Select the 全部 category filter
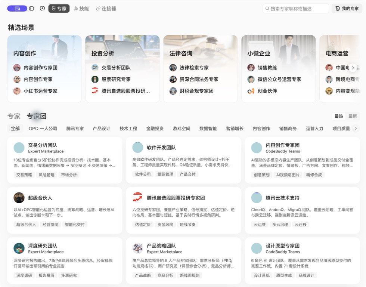This screenshot has width=366, height=287. pos(15,129)
